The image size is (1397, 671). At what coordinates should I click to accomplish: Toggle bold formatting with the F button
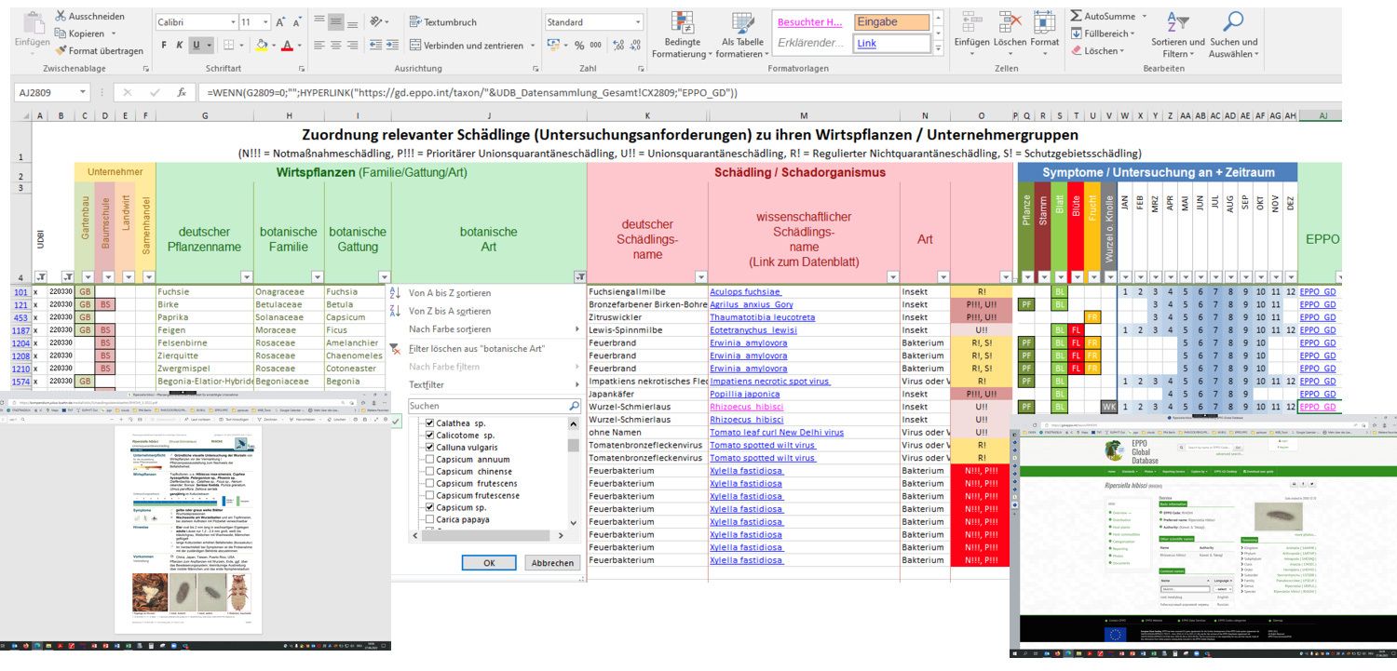click(x=165, y=45)
